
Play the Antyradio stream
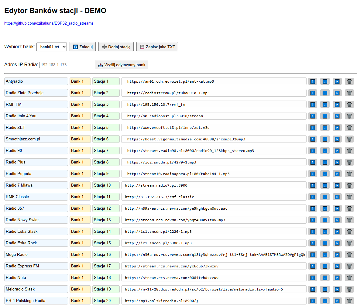337,81
